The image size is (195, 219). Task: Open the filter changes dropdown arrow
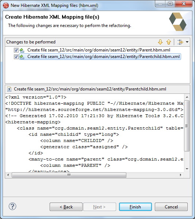click(x=187, y=42)
